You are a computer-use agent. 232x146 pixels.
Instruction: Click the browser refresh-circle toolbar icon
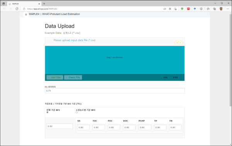(x=201, y=9)
